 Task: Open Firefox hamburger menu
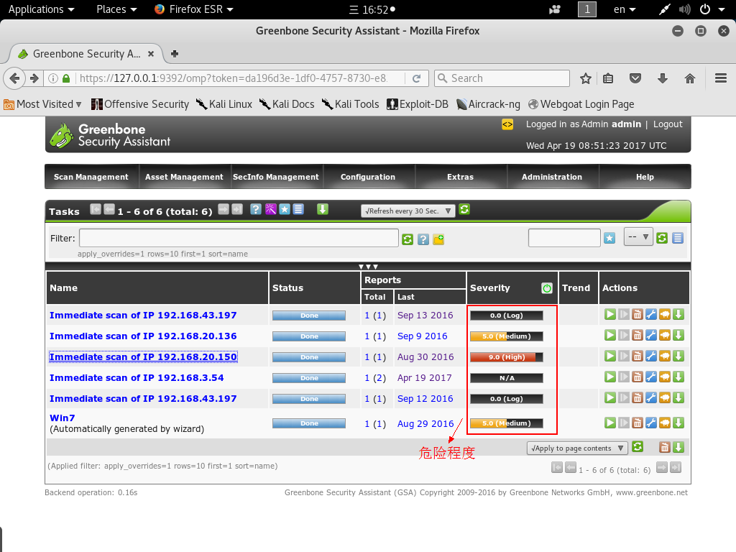point(720,78)
